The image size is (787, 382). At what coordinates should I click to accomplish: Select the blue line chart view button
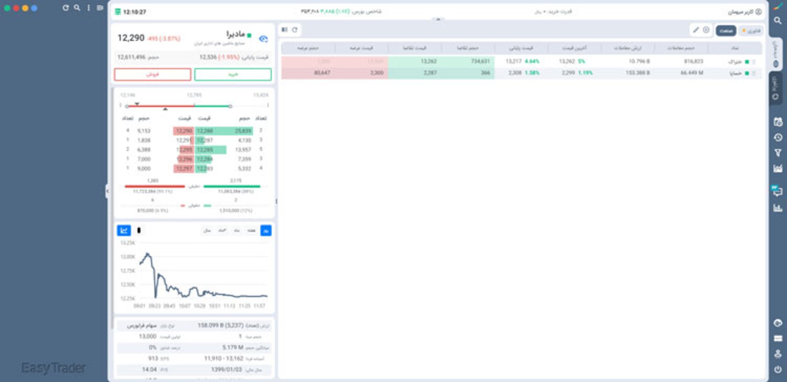[x=124, y=230]
